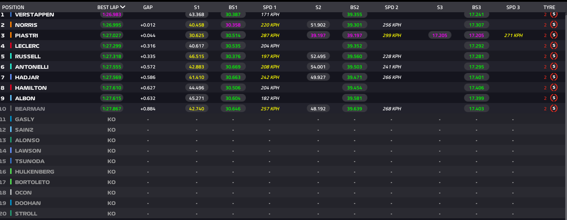Select driver name ANTONELLI

[32, 67]
